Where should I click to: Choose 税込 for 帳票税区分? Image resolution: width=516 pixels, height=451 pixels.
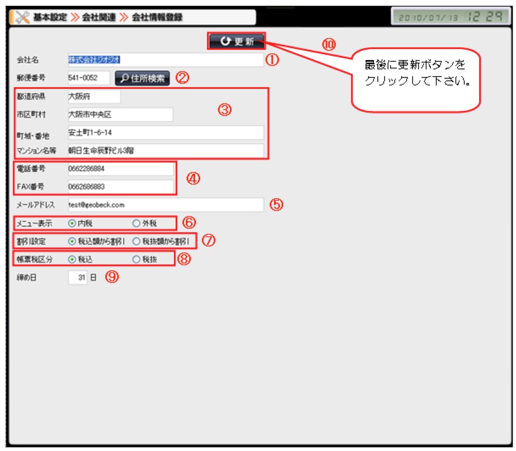point(72,259)
